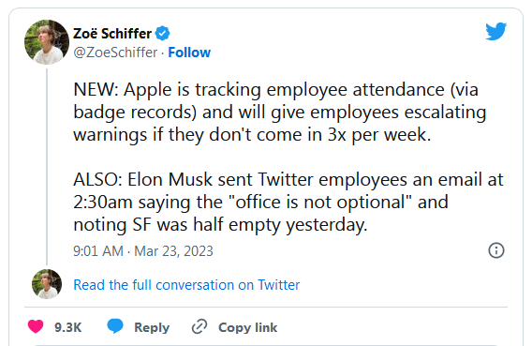Click the small avatar beside conversation link
This screenshot has width=532, height=346.
pyautogui.click(x=47, y=284)
